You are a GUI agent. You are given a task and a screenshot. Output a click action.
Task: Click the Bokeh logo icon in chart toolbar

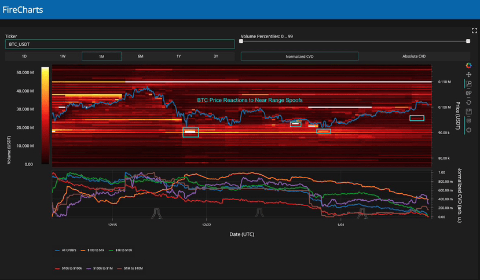468,65
